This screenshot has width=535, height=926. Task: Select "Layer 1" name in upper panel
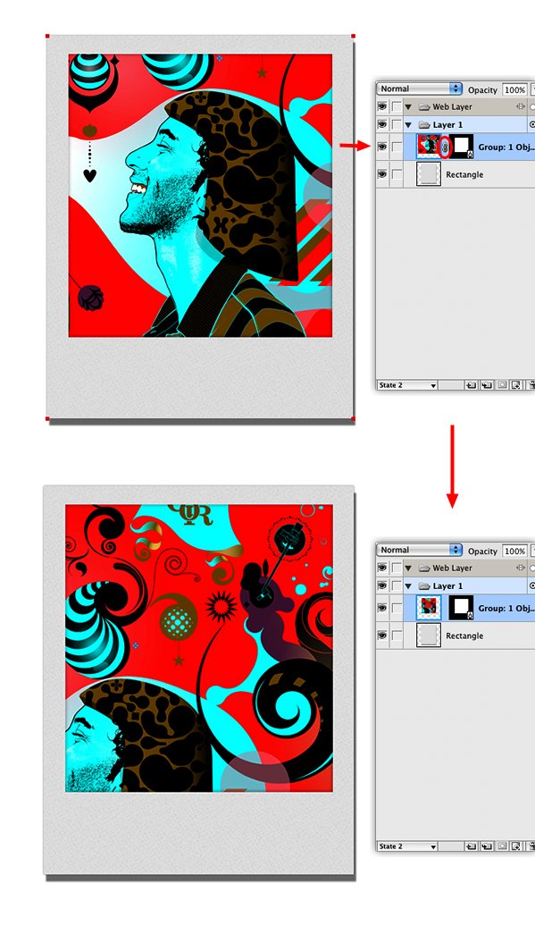[x=447, y=124]
